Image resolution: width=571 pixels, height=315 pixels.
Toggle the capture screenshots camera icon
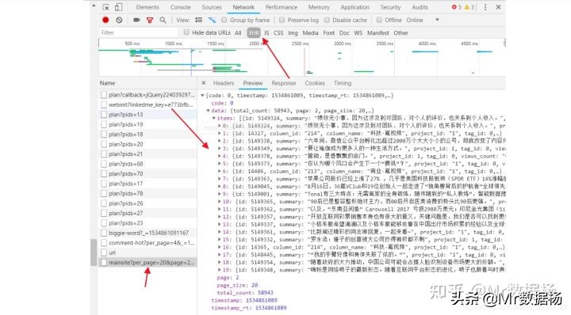136,20
